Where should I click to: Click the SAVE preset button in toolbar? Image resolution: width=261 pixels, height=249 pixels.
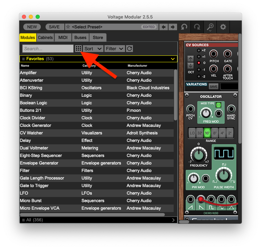click(54, 27)
